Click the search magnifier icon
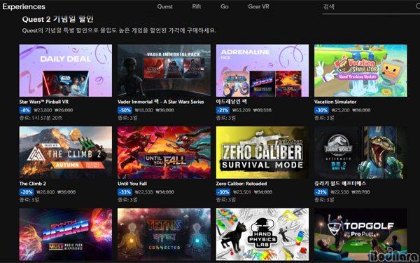This screenshot has width=420, height=263. click(418, 6)
